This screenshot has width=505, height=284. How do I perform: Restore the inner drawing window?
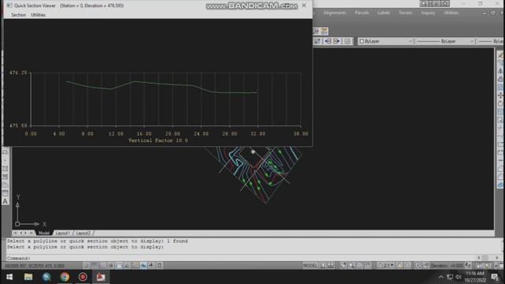click(x=493, y=13)
